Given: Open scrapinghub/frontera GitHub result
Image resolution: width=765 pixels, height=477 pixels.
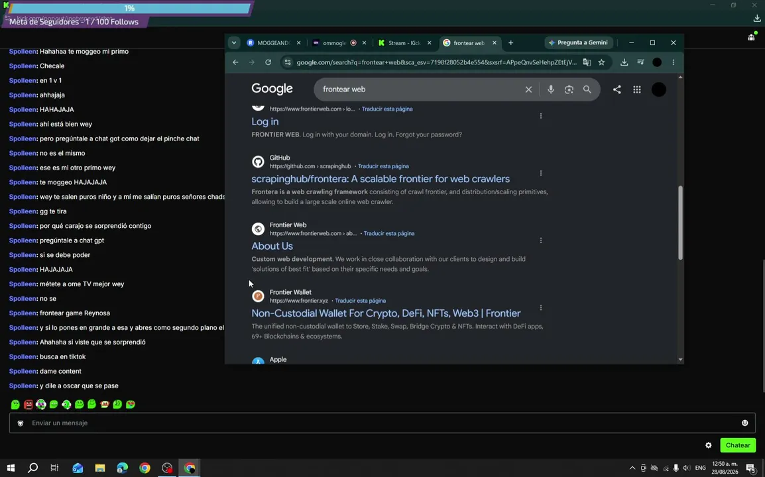Looking at the screenshot, I should click(381, 178).
